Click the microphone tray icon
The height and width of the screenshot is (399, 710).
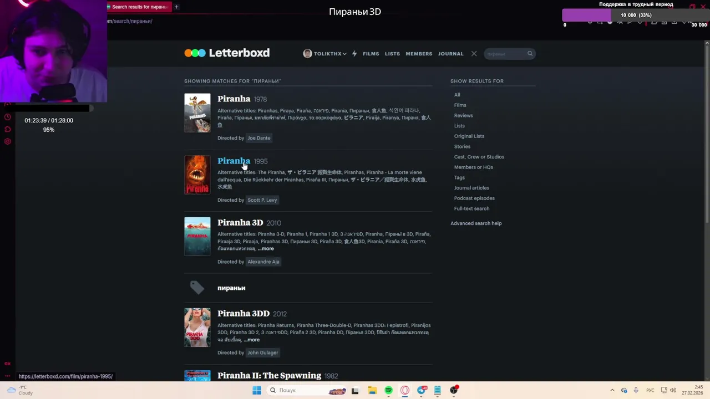point(636,390)
